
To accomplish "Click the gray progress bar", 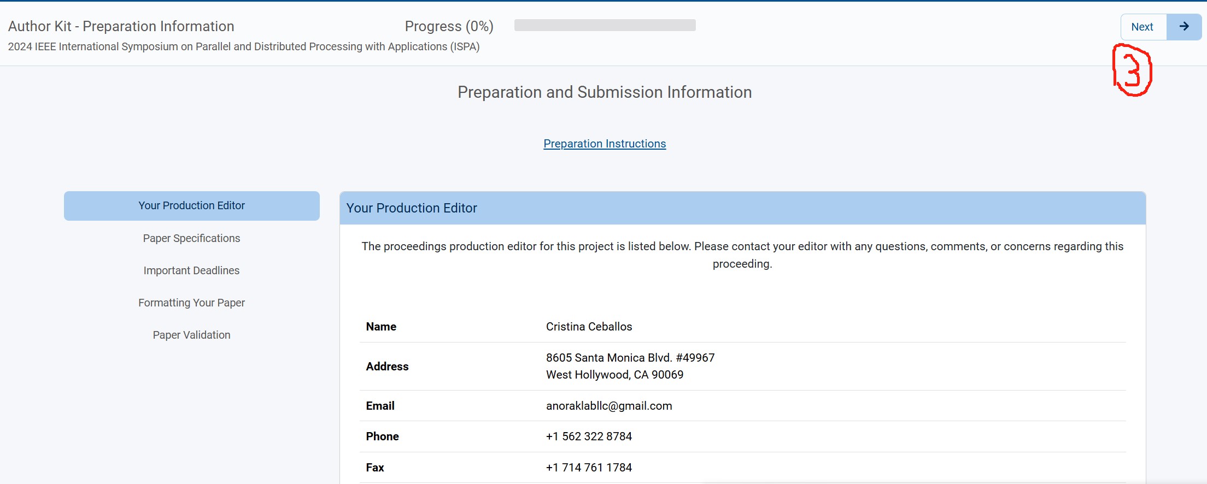I will [605, 26].
